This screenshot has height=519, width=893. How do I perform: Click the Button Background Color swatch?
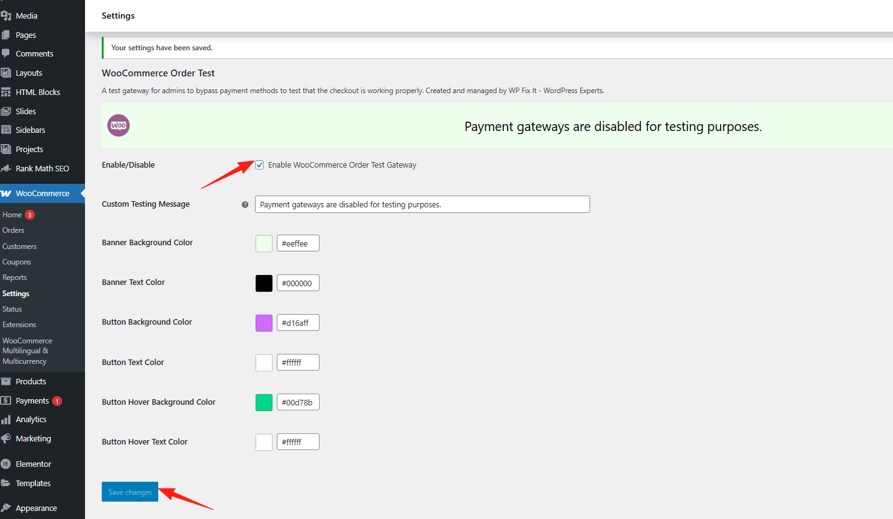pos(263,322)
